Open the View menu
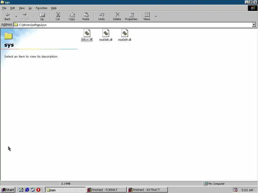This screenshot has height=193, width=258. 22,8
